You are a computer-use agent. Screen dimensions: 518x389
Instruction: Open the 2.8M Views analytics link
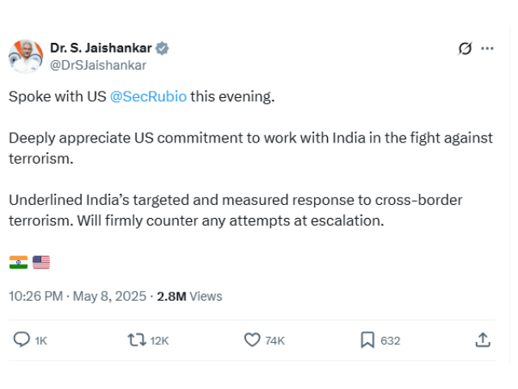189,296
